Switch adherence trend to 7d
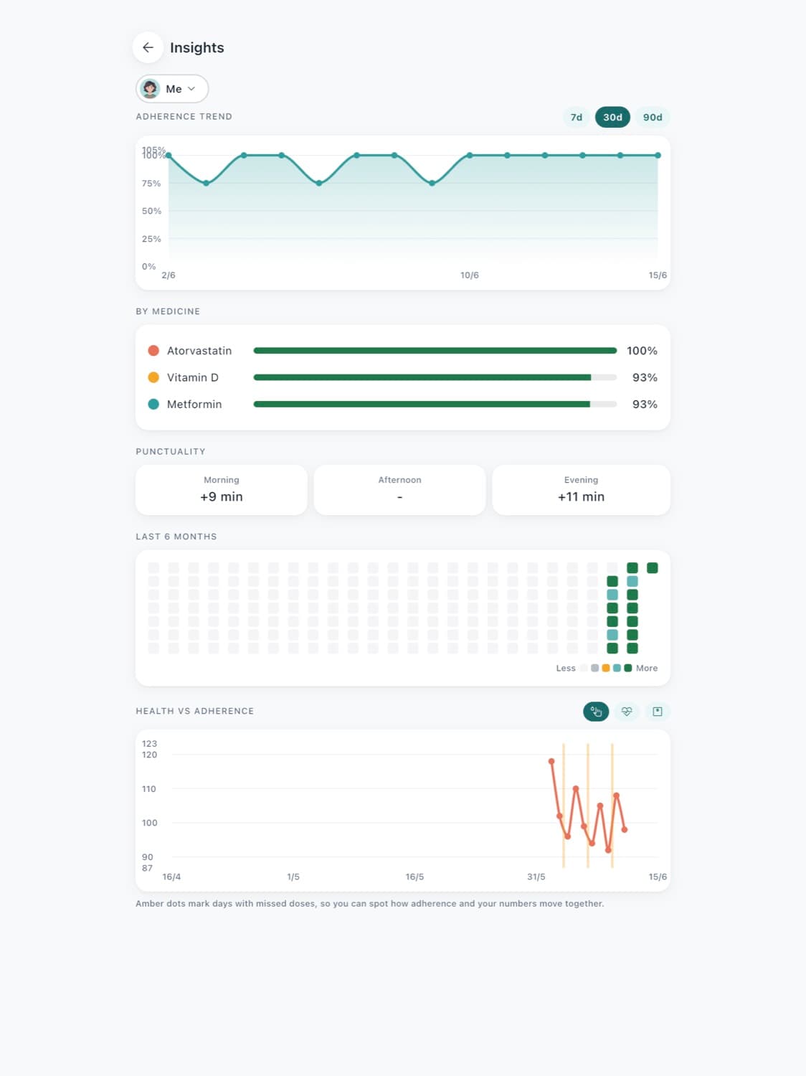806x1076 pixels. [577, 117]
